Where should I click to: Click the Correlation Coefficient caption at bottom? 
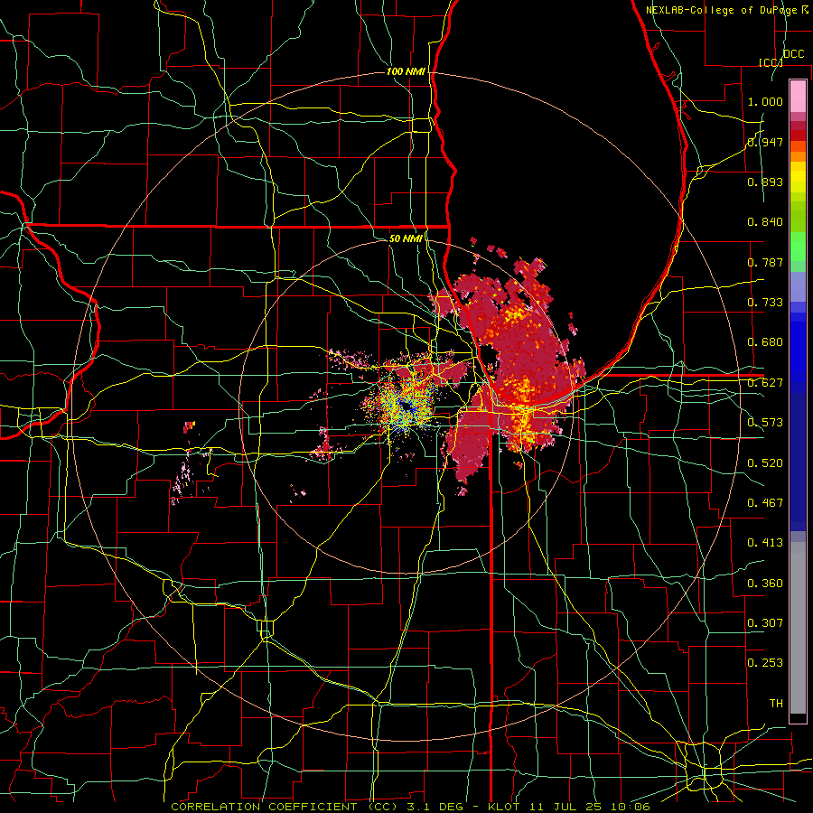pos(410,807)
